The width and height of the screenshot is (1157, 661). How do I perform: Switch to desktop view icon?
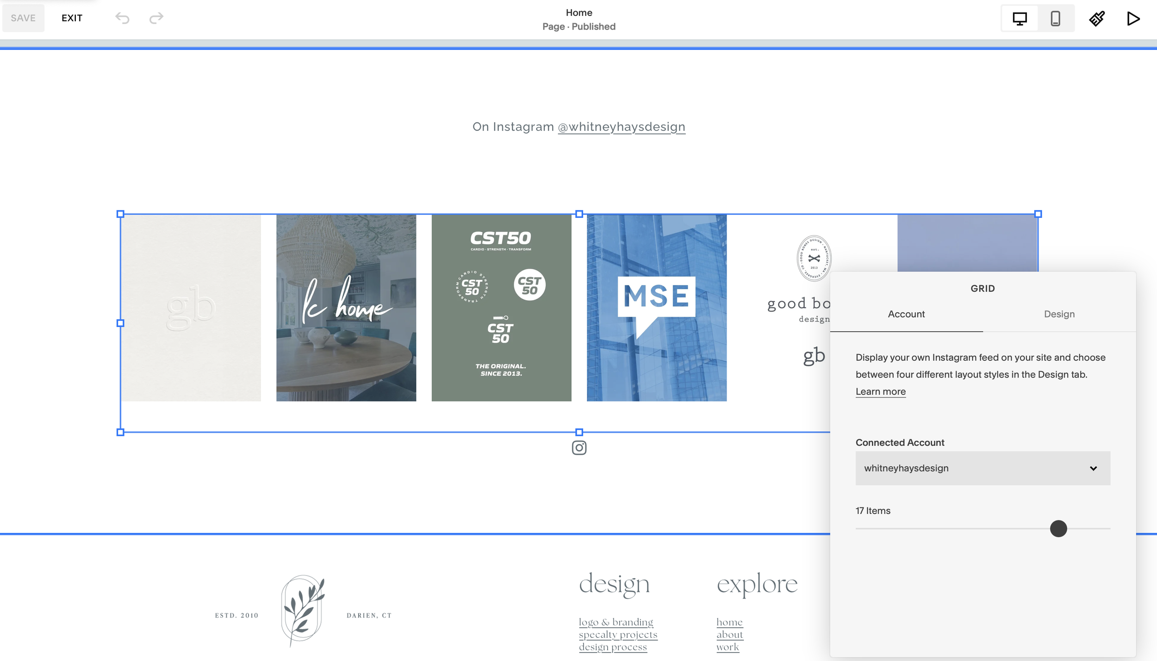coord(1020,19)
